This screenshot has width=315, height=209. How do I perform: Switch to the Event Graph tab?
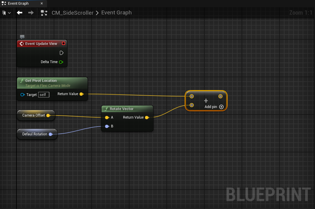tap(18, 4)
